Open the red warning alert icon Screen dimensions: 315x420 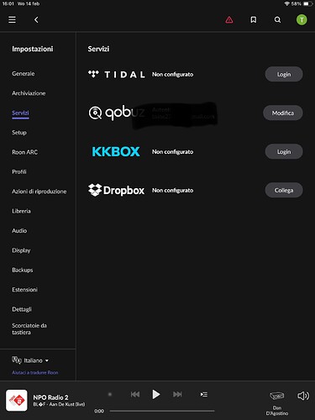point(229,19)
